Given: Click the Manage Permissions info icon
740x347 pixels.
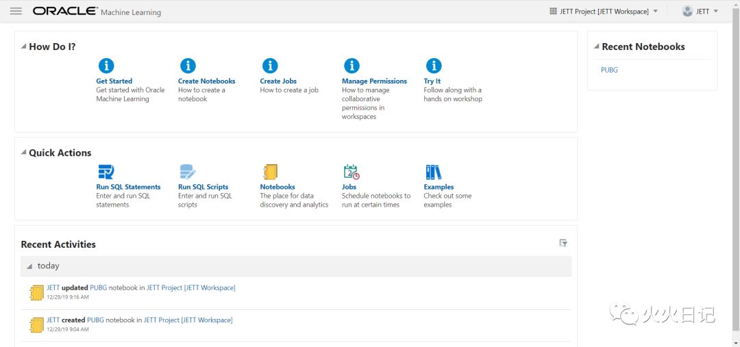Looking at the screenshot, I should [351, 66].
